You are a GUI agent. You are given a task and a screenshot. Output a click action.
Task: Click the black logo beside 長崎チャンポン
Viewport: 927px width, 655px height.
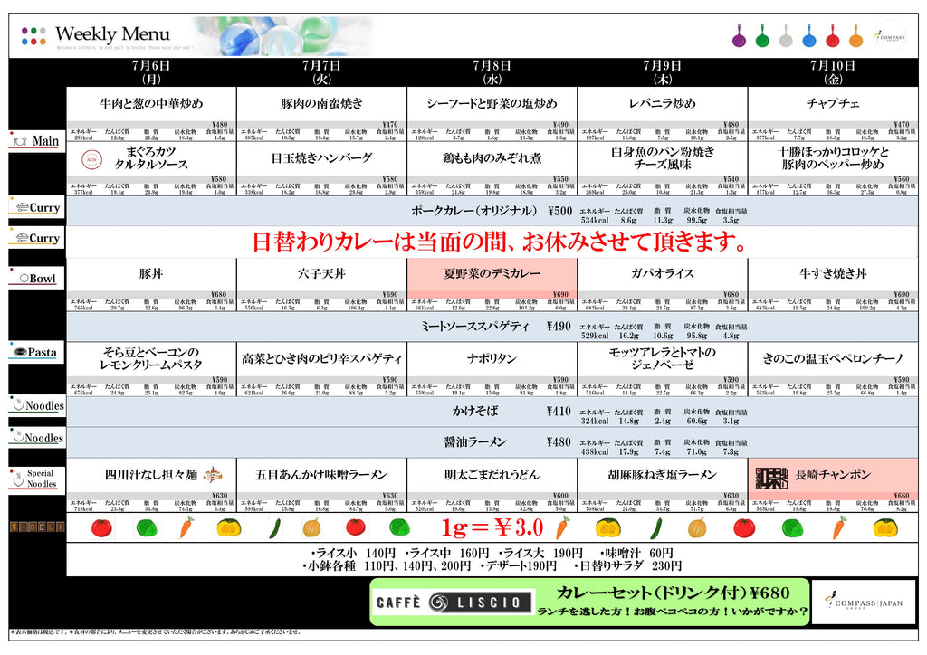[771, 478]
